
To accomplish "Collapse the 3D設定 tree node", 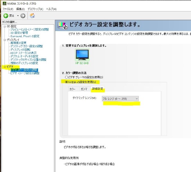I will click(x=5, y=26).
